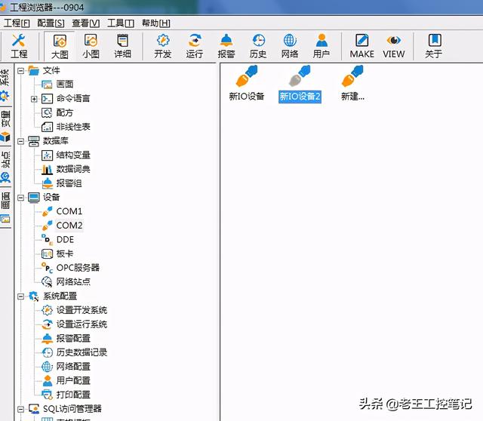This screenshot has width=483, height=421.
Task: Switch to 小图 small icon view
Action: [91, 46]
